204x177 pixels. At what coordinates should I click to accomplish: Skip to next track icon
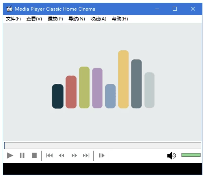pos(86,155)
